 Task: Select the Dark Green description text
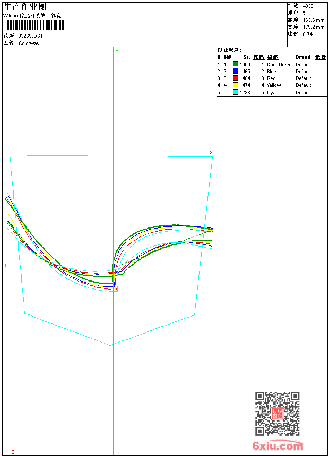(279, 64)
